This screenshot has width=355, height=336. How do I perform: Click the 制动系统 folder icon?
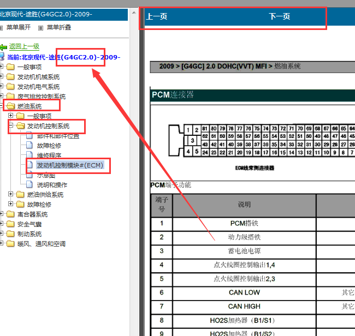click(10, 234)
